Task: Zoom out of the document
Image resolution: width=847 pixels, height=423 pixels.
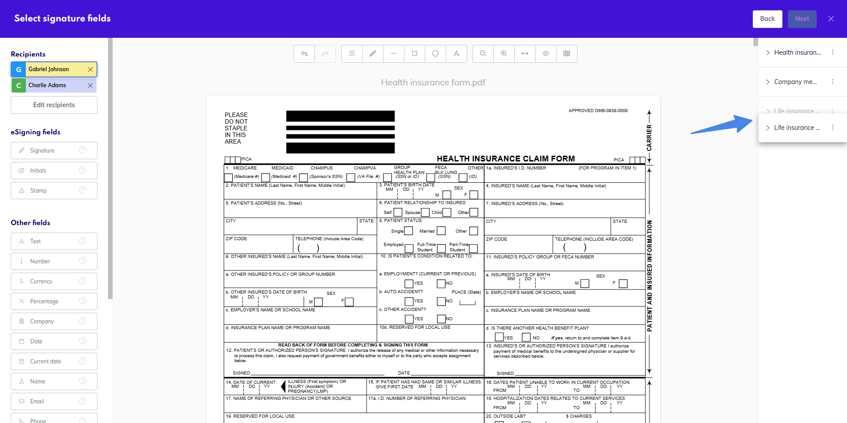Action: 483,53
